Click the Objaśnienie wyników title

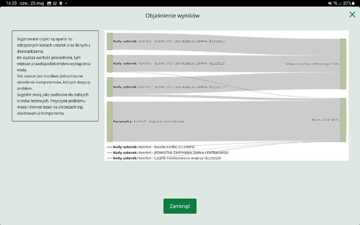pos(172,16)
